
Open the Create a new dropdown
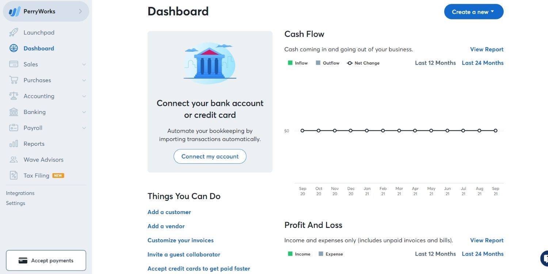[473, 11]
